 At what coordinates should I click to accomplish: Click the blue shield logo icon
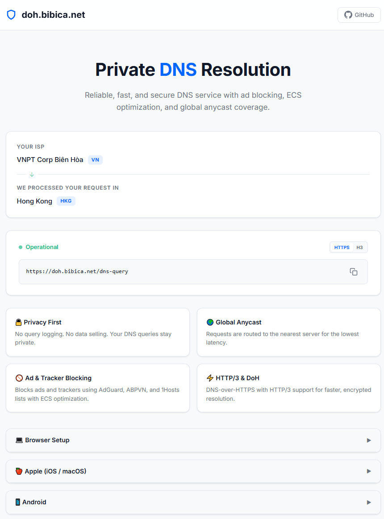(11, 15)
